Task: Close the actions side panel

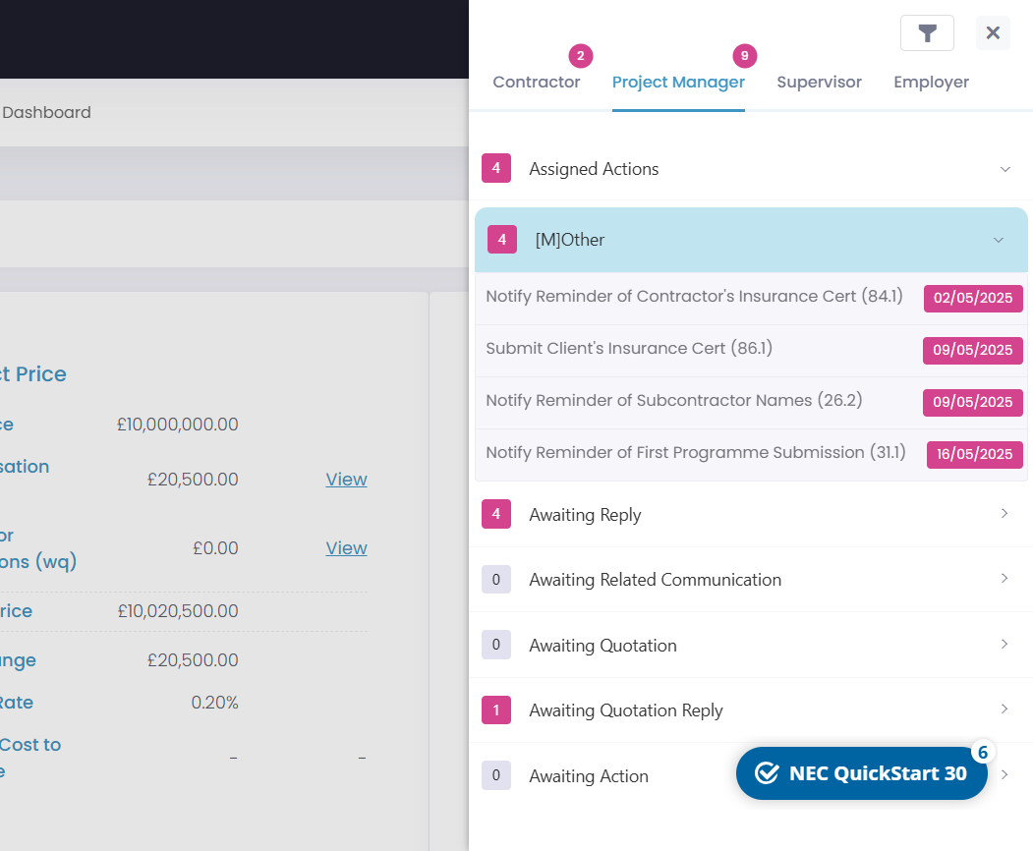Action: click(x=993, y=33)
